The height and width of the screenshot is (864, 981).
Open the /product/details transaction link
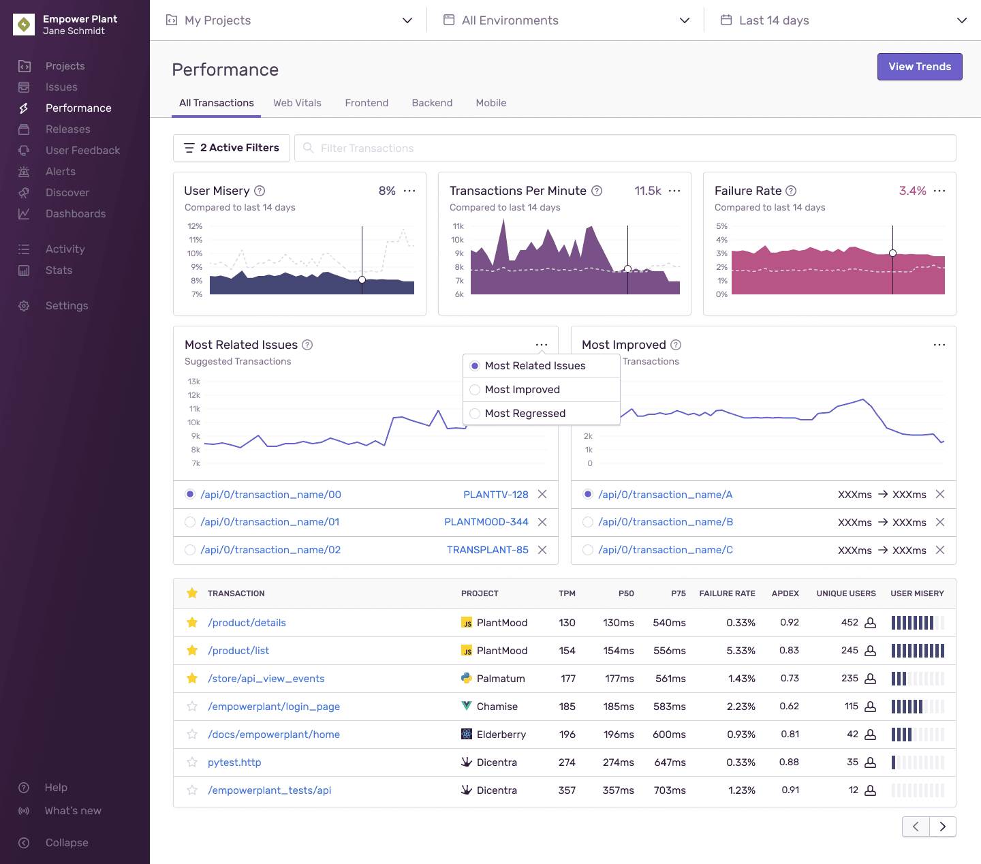pos(247,623)
